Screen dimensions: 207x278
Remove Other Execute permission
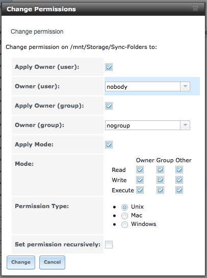tap(179, 190)
